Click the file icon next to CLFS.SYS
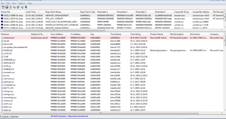The width and height of the screenshot is (226, 119). click(x=2, y=53)
